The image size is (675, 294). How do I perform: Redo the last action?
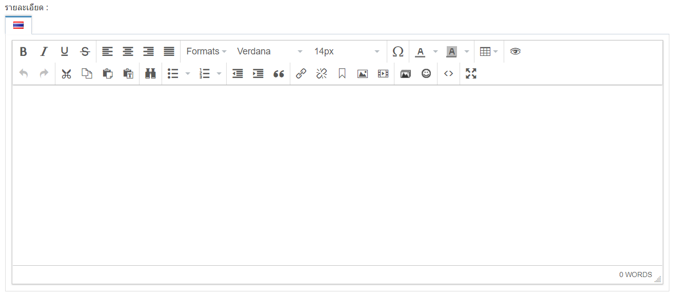click(44, 73)
